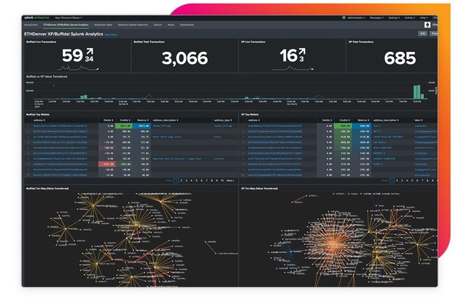Open Ethereum Starter Searches tab
The height and width of the screenshot is (302, 459).
click(x=133, y=25)
